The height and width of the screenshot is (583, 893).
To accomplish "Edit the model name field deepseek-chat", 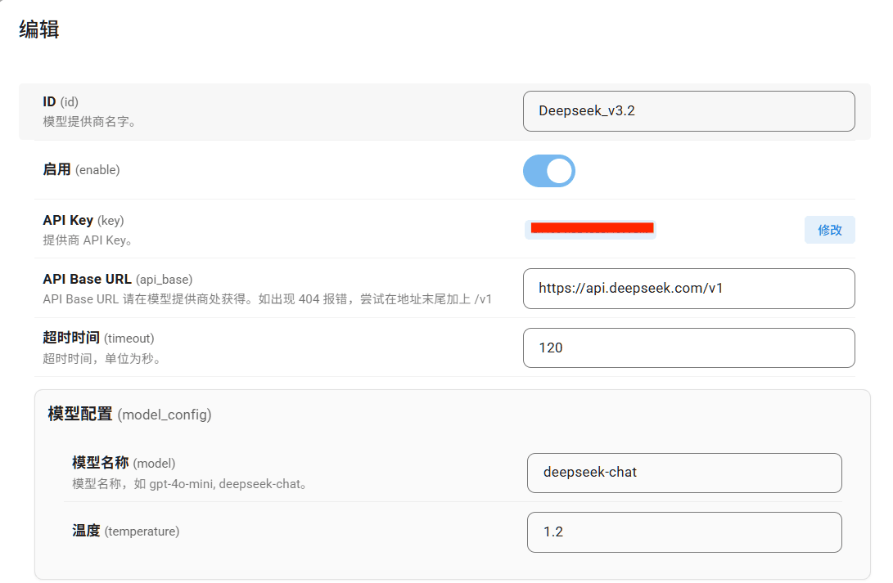I will tap(684, 473).
